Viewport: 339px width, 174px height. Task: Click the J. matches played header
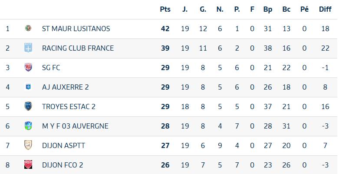pos(185,9)
